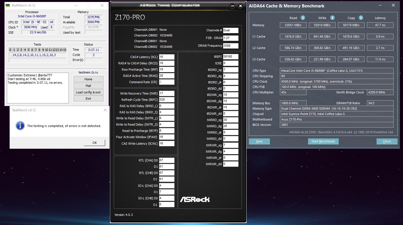Select the tRDRD_sg value field
403x225 pixels.
click(231, 70)
